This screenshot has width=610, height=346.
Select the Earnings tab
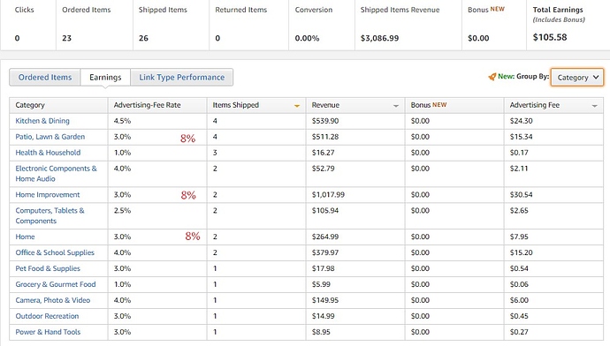pos(105,78)
